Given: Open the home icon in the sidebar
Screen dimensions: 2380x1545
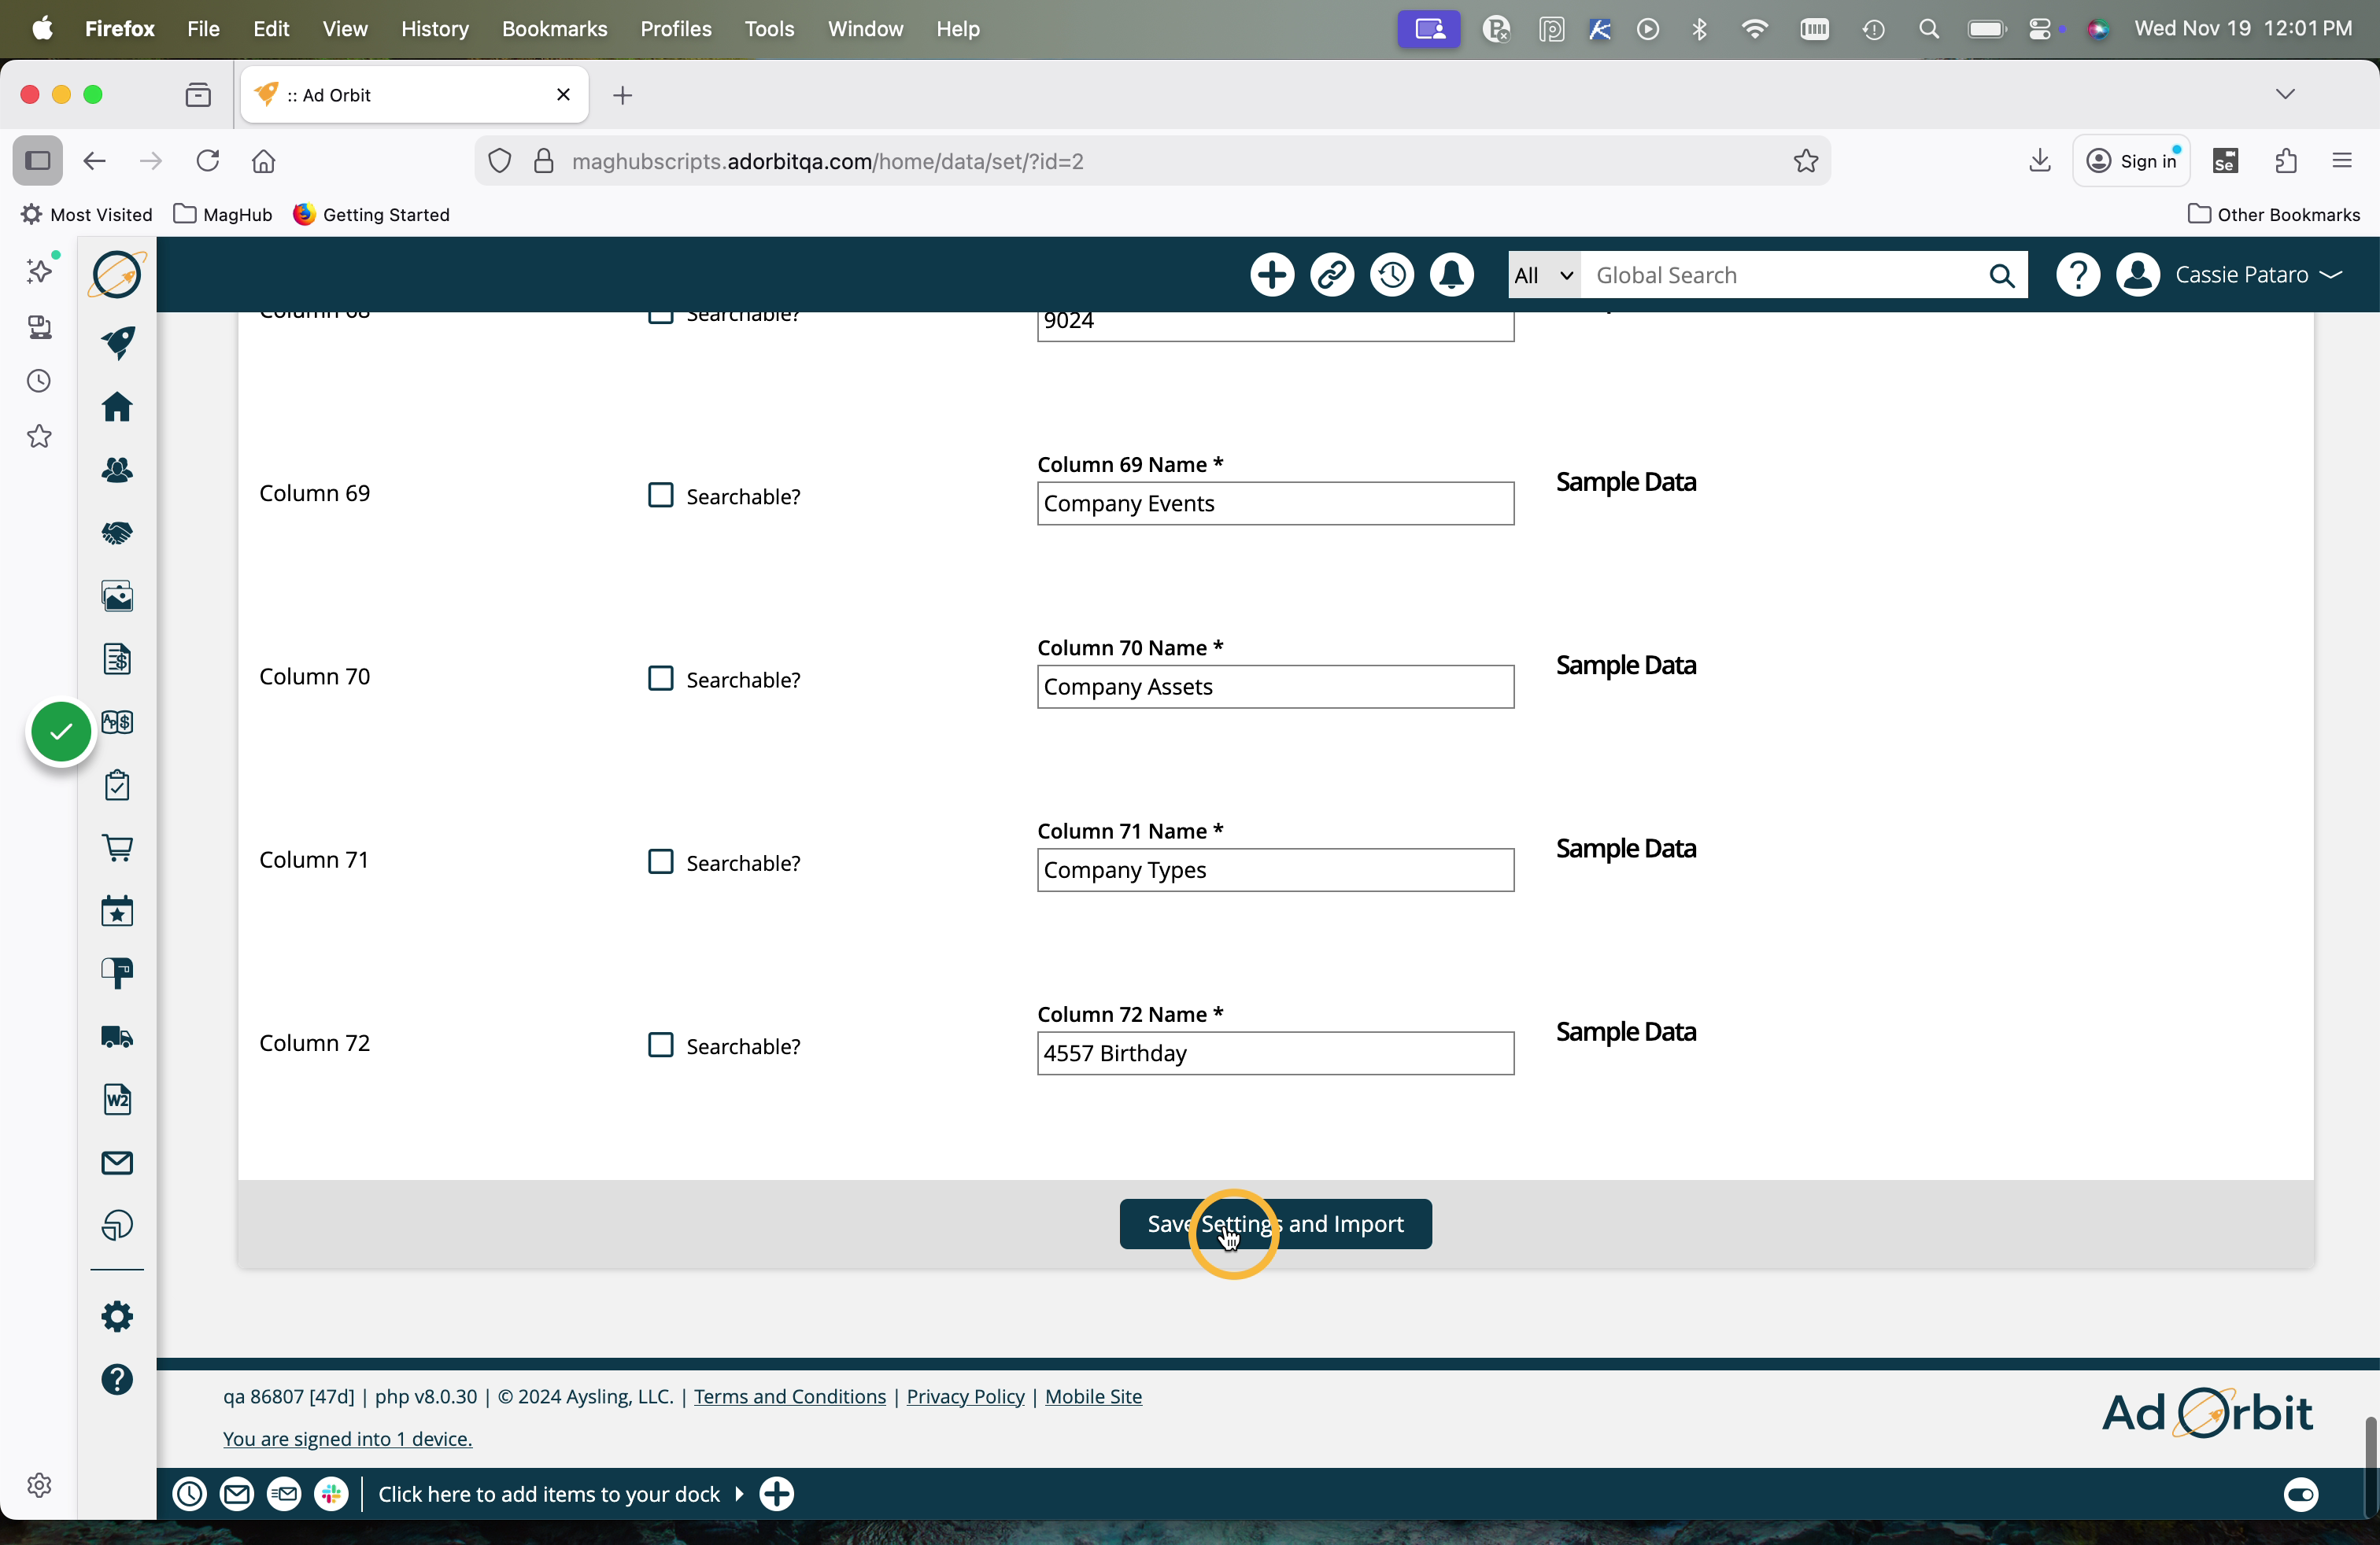Looking at the screenshot, I should (117, 407).
